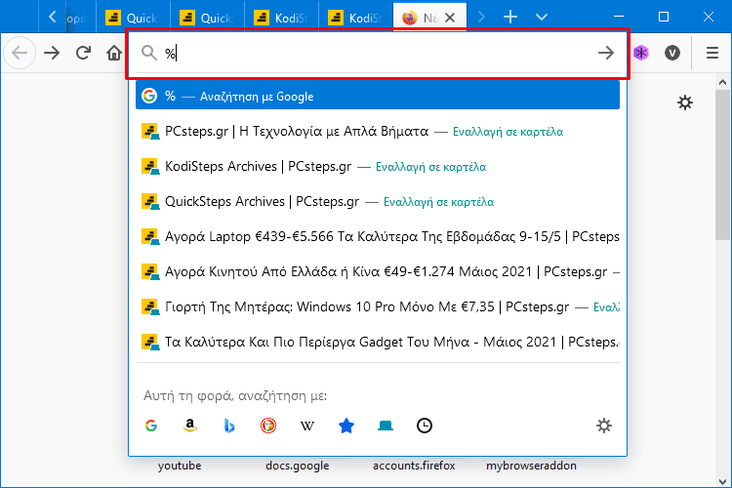Open mybrowseraddon top site shortcut

(x=531, y=466)
